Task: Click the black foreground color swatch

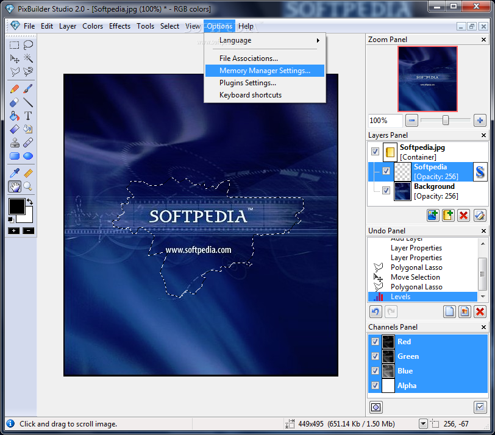Action: 16,206
